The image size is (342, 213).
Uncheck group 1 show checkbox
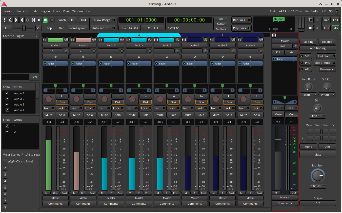point(7,126)
